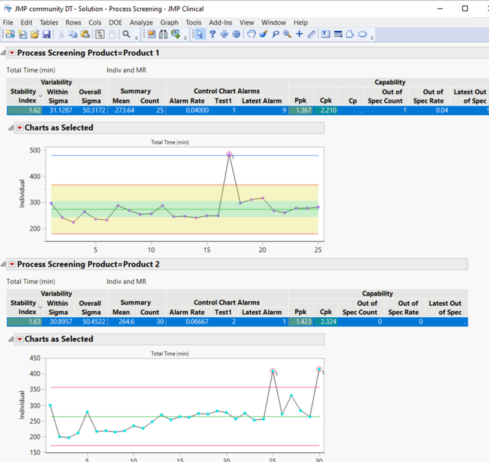Select the Lasso tool
This screenshot has height=462, width=489.
[x=275, y=34]
